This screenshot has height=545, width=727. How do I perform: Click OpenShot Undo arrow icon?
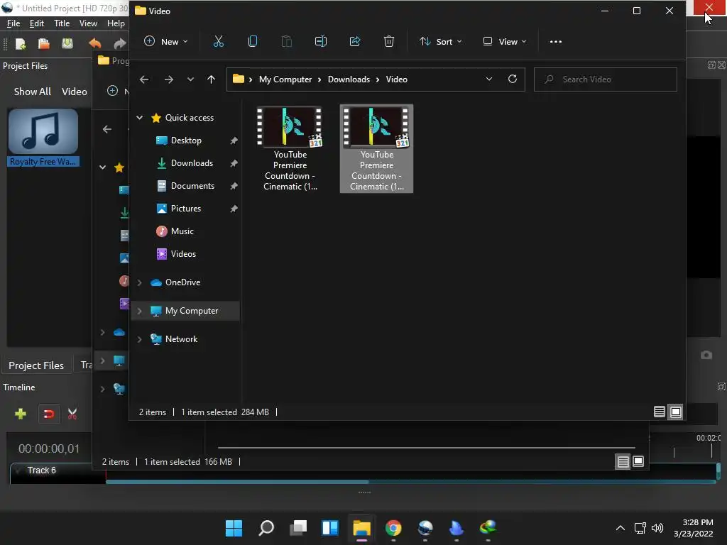(94, 43)
